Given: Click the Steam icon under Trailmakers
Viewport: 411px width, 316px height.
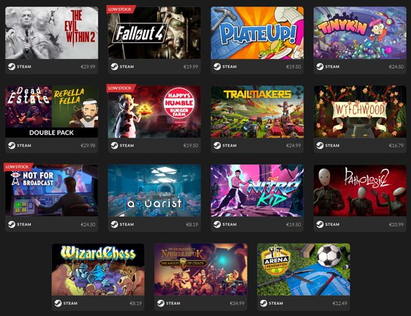Looking at the screenshot, I should 217,145.
